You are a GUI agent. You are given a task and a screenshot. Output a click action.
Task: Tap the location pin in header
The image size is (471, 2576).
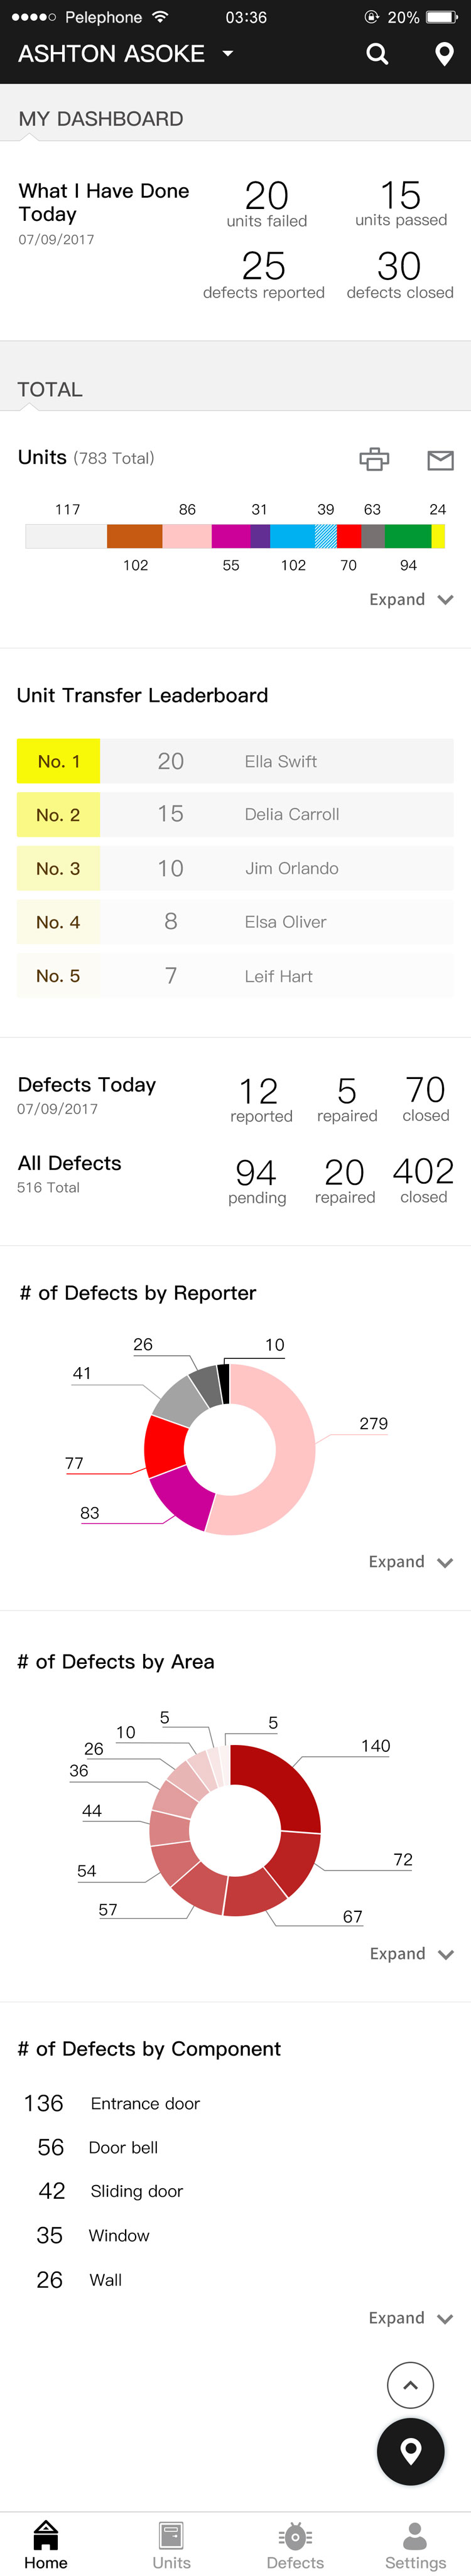pyautogui.click(x=444, y=54)
